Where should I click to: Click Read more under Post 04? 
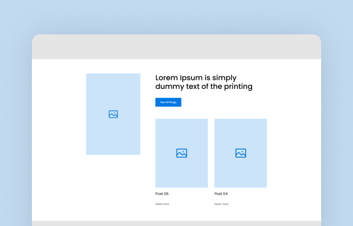click(221, 204)
